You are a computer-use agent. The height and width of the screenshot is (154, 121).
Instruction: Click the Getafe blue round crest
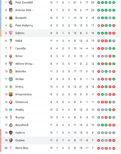click(11, 79)
